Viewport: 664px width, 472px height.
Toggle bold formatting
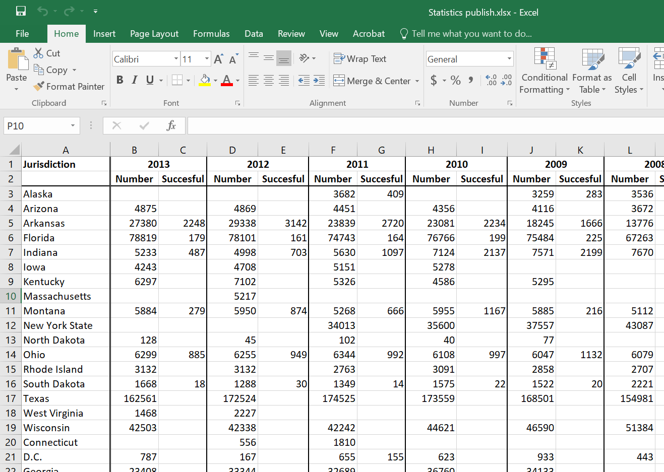120,80
